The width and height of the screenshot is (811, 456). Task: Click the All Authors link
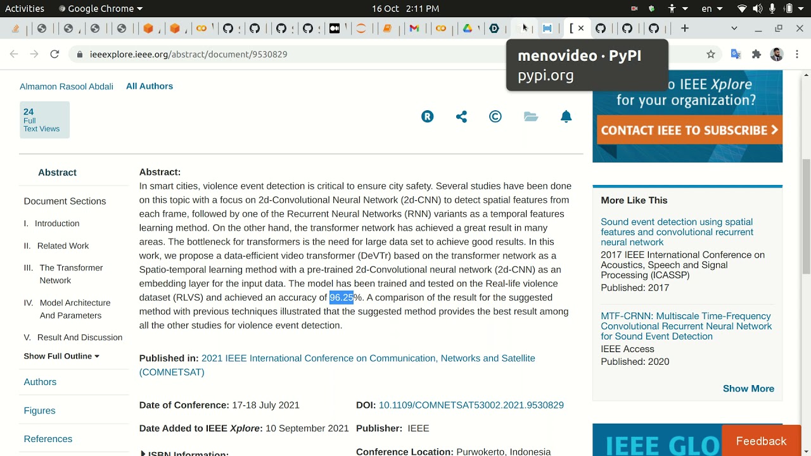(x=150, y=86)
